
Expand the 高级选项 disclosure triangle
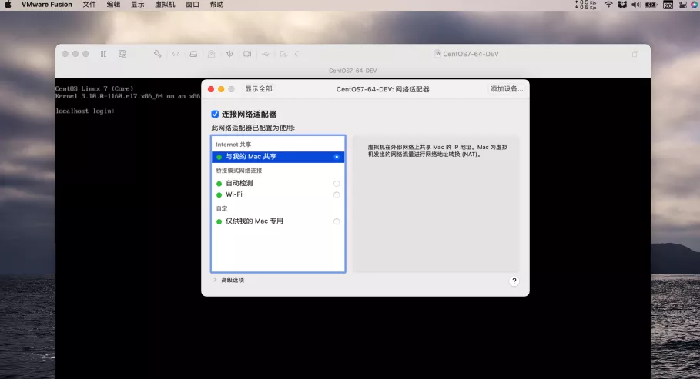pos(215,280)
